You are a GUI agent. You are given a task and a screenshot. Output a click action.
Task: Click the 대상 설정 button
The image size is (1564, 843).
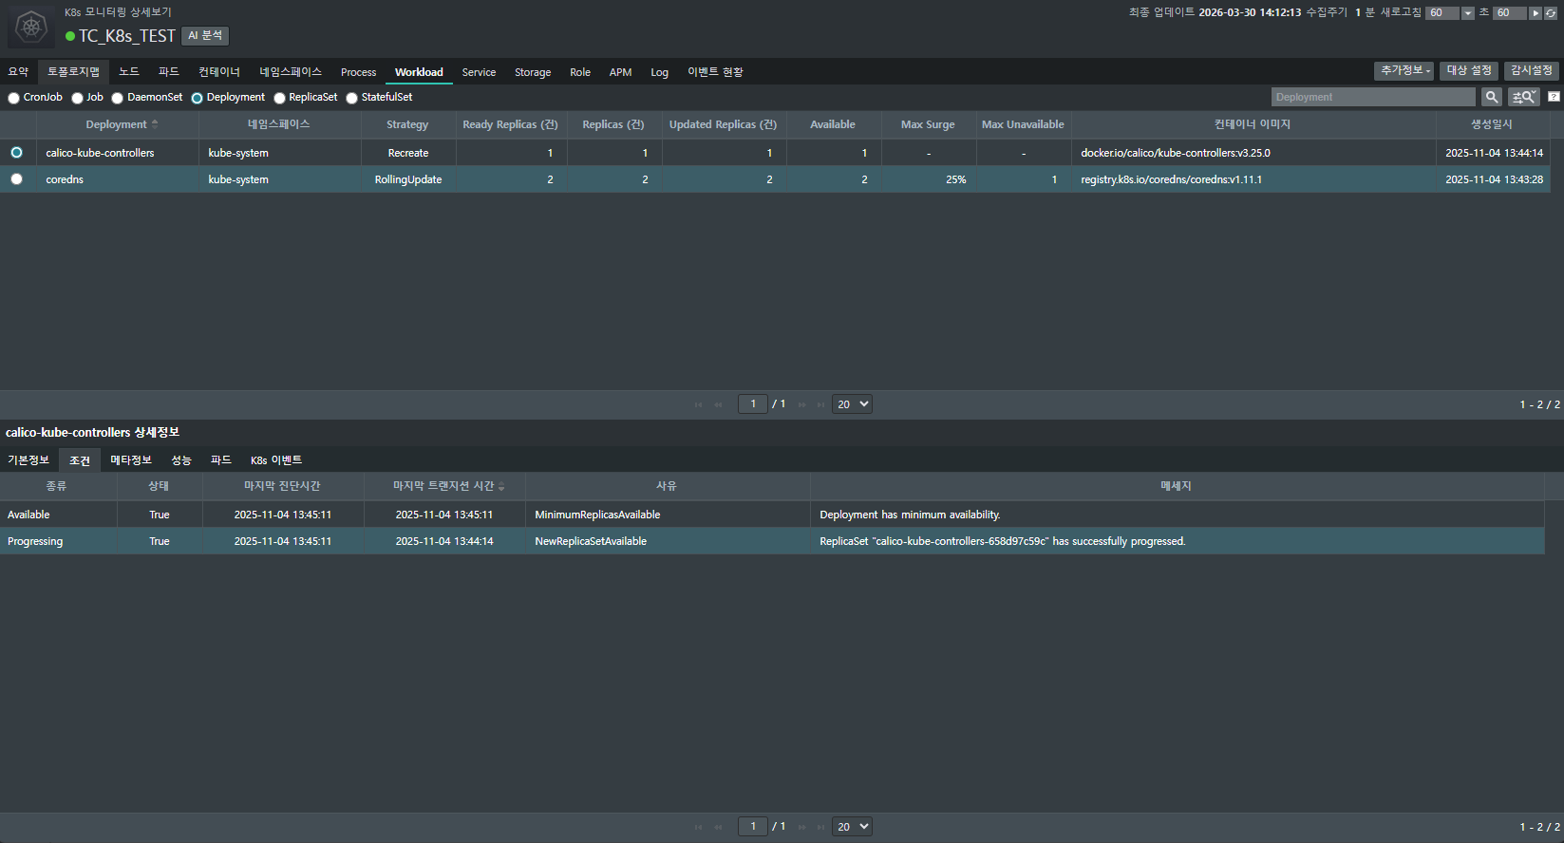coord(1468,71)
